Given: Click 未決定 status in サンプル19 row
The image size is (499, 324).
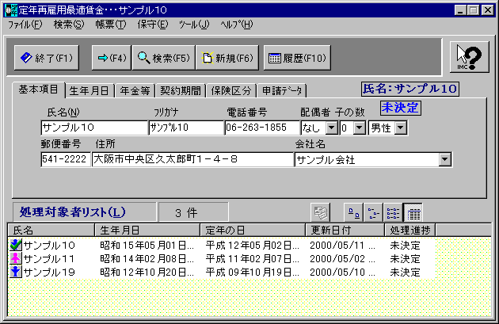Looking at the screenshot, I should pyautogui.click(x=405, y=273).
